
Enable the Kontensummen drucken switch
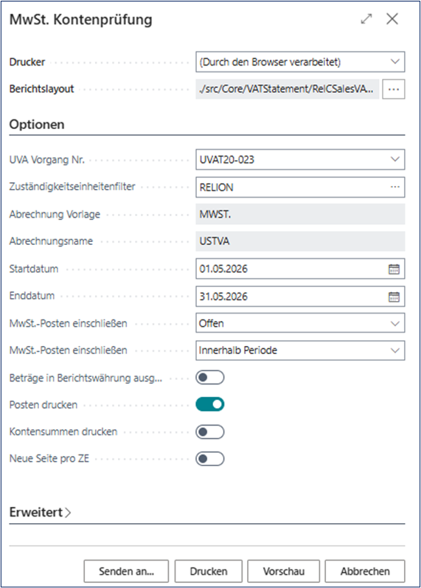click(x=210, y=432)
